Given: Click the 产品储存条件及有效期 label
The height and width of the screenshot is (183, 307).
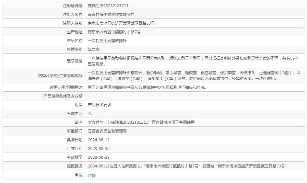Looking at the screenshot, I should pyautogui.click(x=63, y=96).
